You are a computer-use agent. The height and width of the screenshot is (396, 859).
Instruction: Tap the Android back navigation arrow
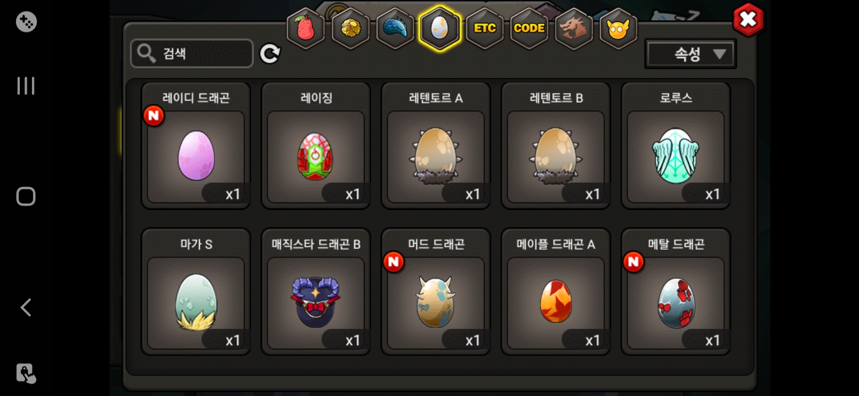click(x=26, y=307)
